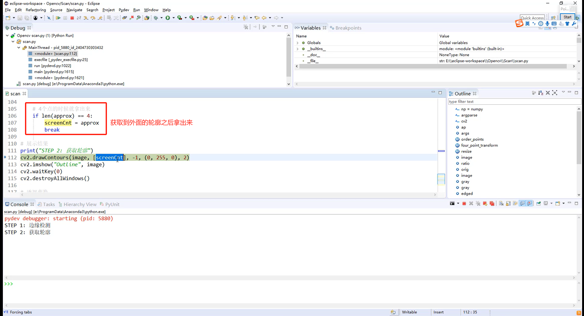Terminate process in Console toolbar

tap(464, 203)
